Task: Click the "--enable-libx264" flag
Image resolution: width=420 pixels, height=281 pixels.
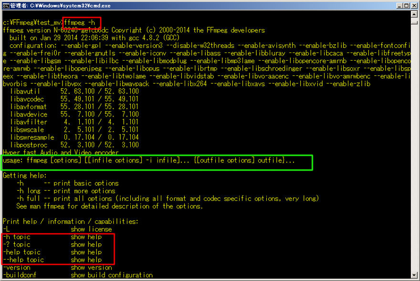Action: [180, 84]
